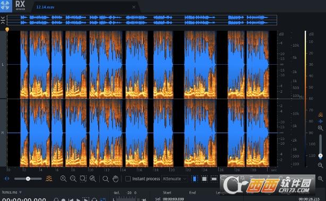Open the Attenuate mode dropdown
Image resolution: width=326 pixels, height=201 pixels.
pos(175,179)
